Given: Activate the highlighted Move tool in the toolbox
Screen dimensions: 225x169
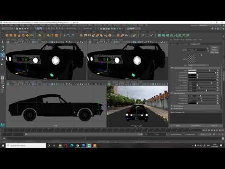Looking at the screenshot, I should pyautogui.click(x=2, y=55).
